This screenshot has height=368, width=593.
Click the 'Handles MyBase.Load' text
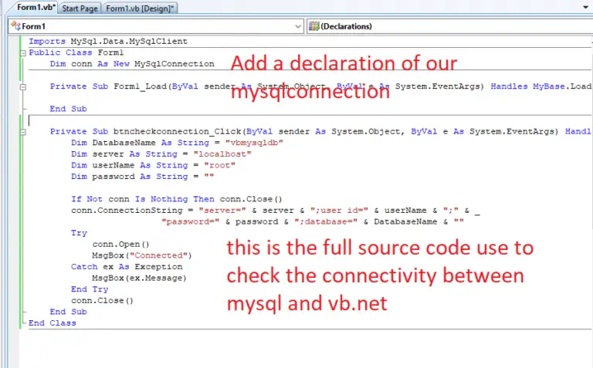pos(540,86)
